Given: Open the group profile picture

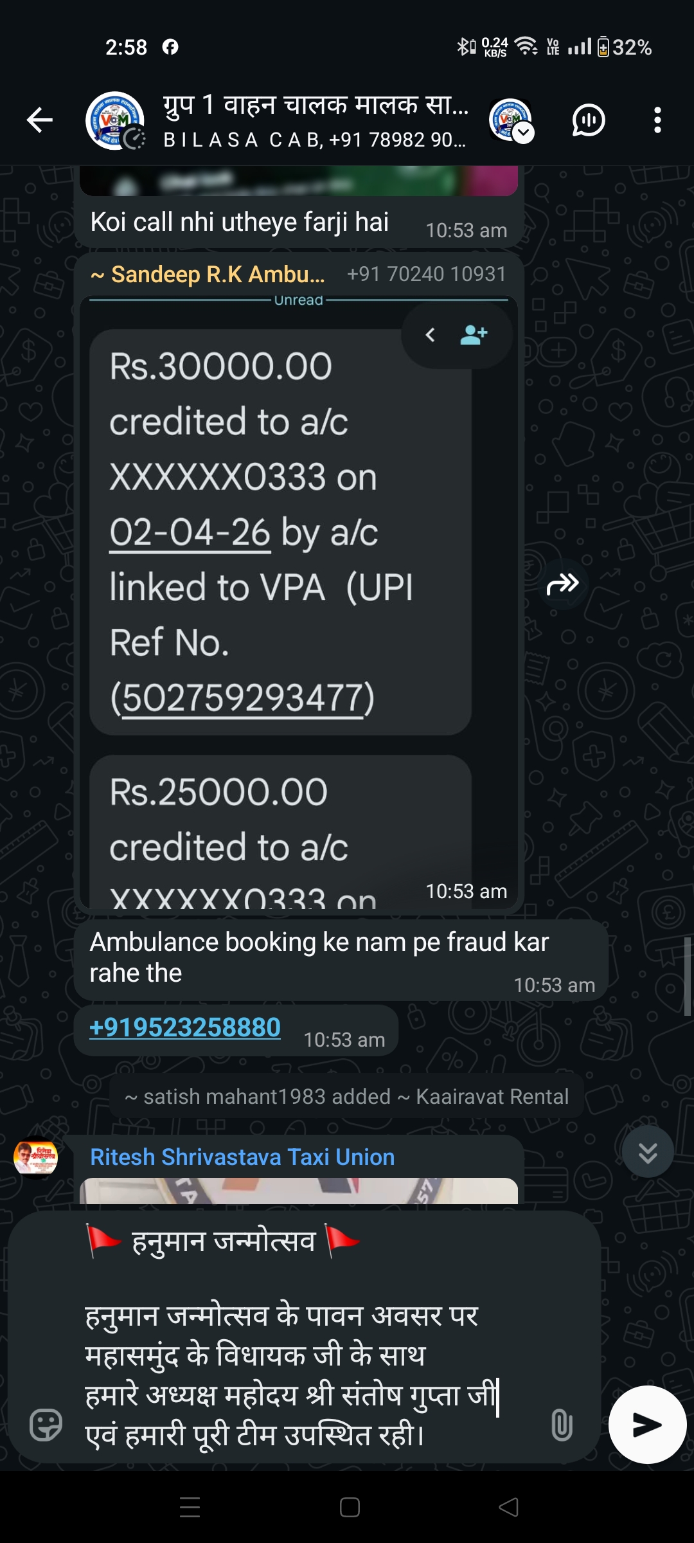Looking at the screenshot, I should pyautogui.click(x=114, y=120).
